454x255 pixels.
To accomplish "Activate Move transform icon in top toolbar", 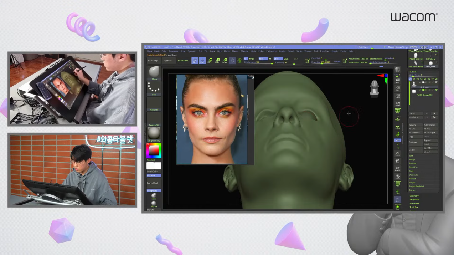I will [x=210, y=61].
